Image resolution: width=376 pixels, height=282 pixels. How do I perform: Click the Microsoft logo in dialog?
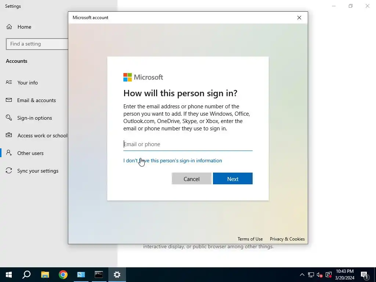click(x=143, y=77)
